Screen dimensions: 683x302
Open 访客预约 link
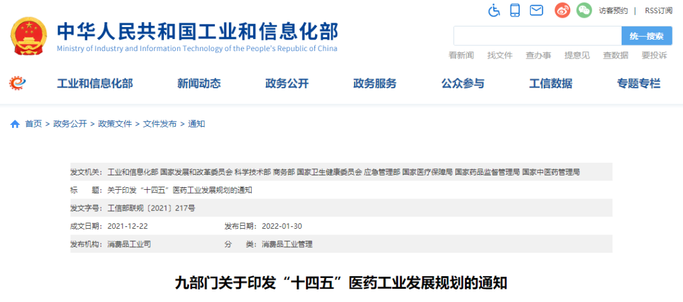[613, 11]
